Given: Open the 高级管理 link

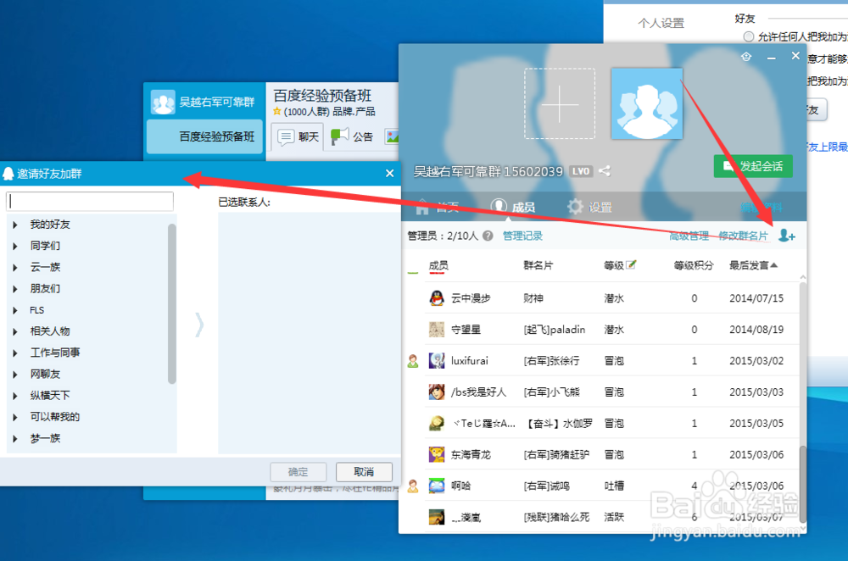Looking at the screenshot, I should tap(677, 236).
